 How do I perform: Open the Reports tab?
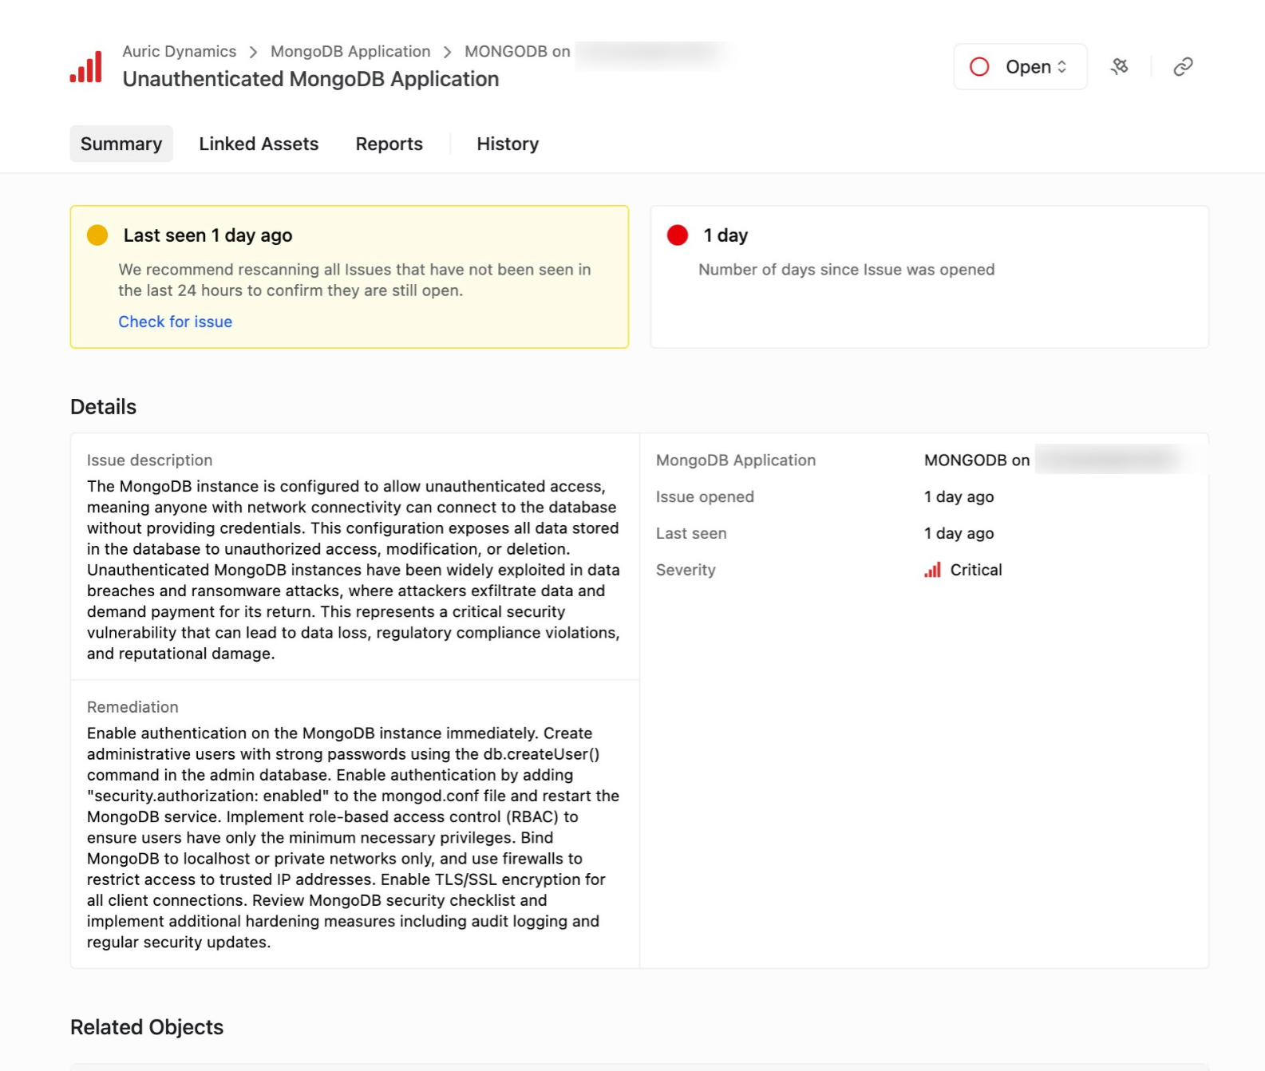(x=389, y=144)
